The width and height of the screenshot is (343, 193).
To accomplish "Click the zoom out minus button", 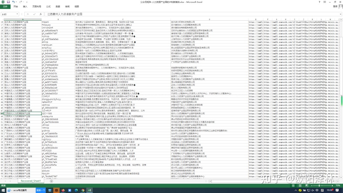I will (x=312, y=186).
